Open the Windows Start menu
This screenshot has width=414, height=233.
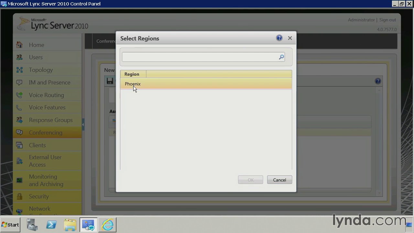(x=10, y=225)
